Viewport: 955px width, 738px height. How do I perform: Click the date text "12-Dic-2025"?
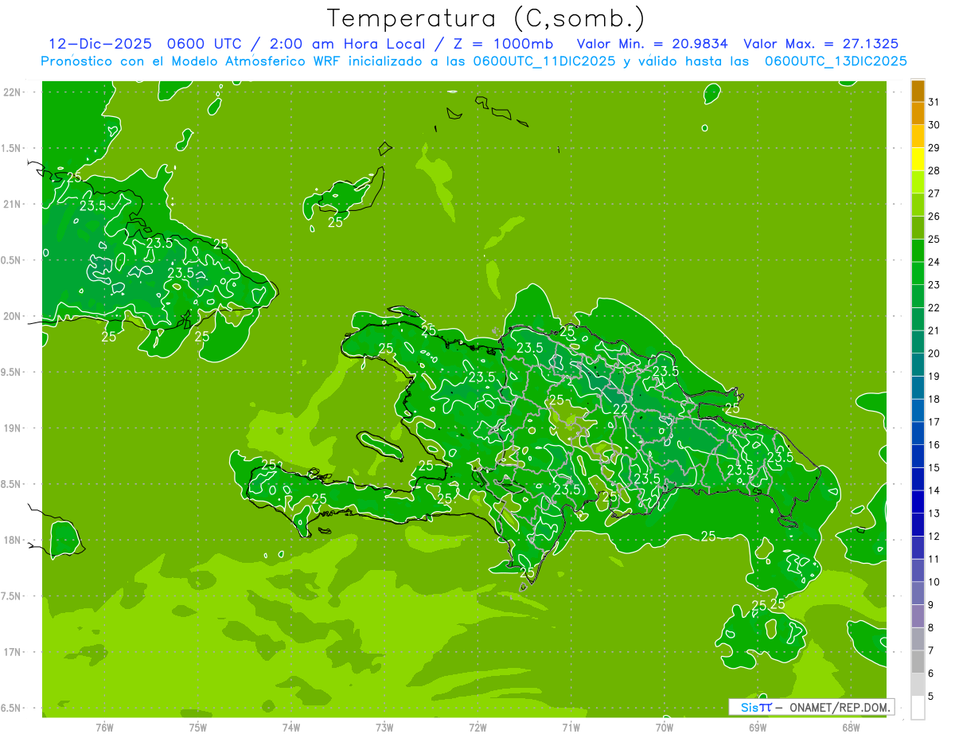99,44
